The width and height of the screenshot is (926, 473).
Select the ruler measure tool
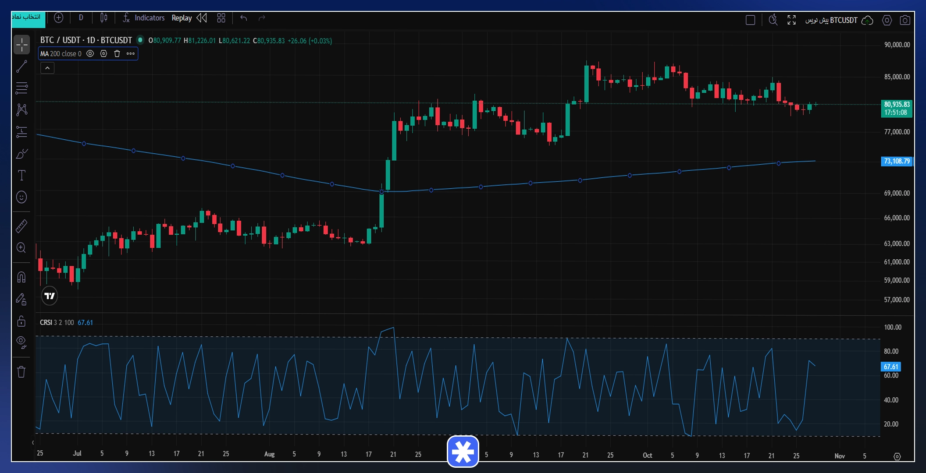click(21, 226)
